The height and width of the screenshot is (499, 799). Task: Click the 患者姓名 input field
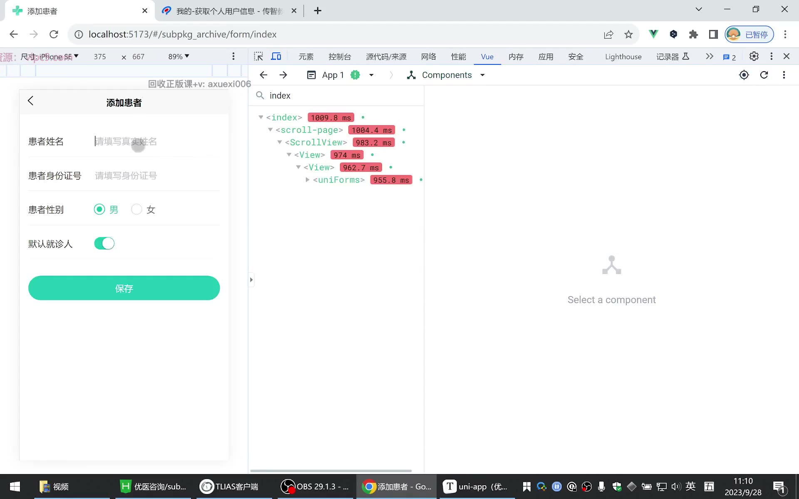(157, 141)
